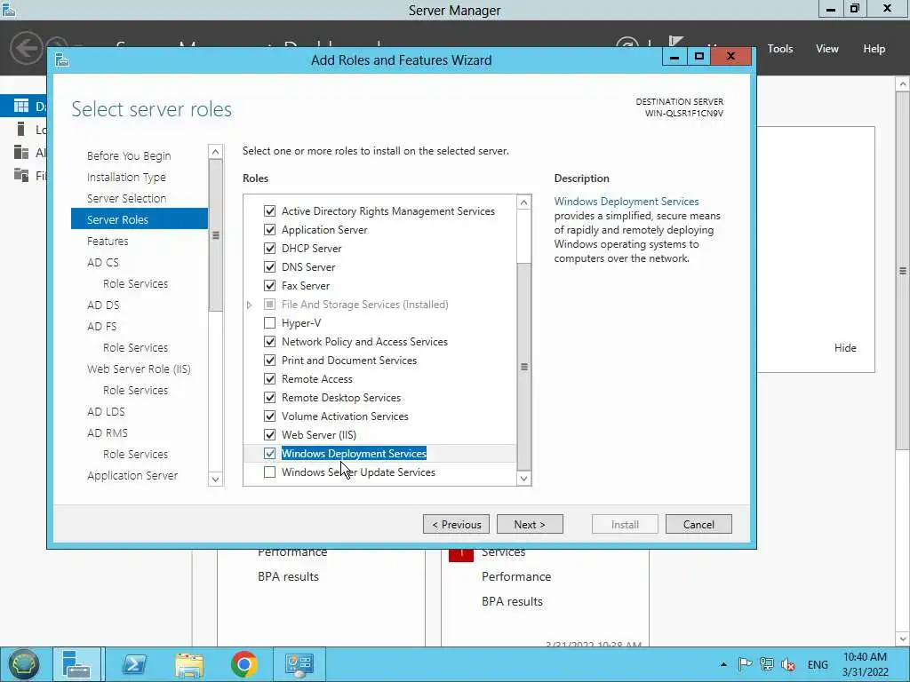910x682 pixels.
Task: Uncheck the Fax Server role
Action: pos(269,285)
